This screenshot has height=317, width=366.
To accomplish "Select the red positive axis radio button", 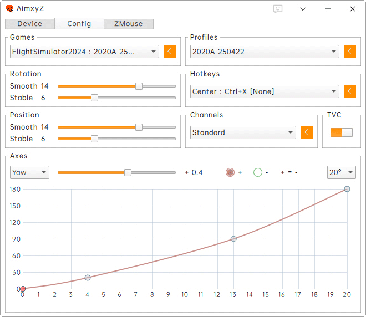I will click(230, 172).
